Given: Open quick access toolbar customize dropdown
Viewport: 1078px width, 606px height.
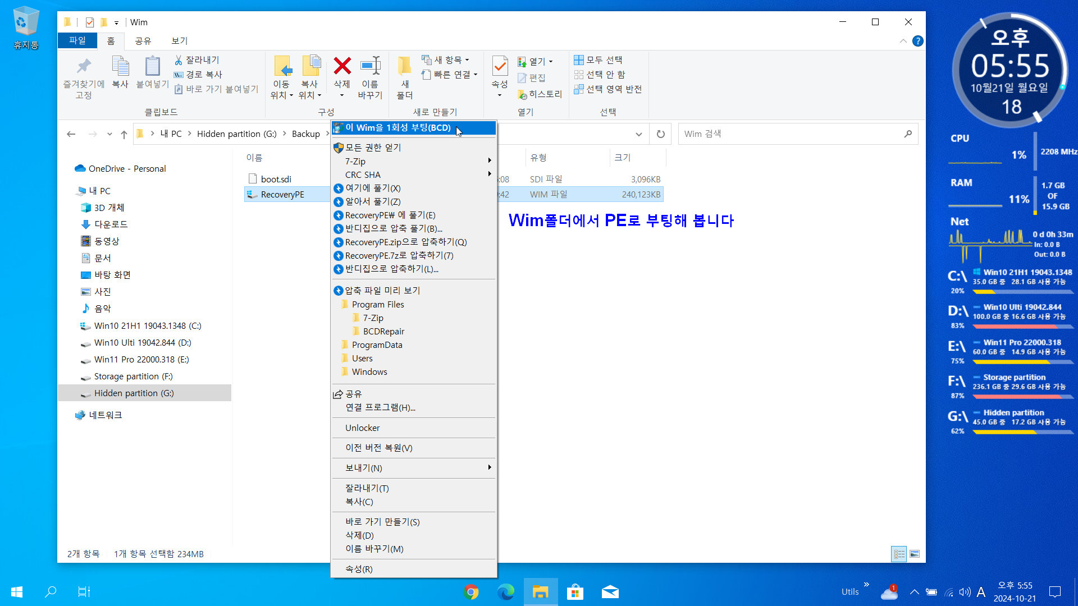Looking at the screenshot, I should [x=117, y=23].
